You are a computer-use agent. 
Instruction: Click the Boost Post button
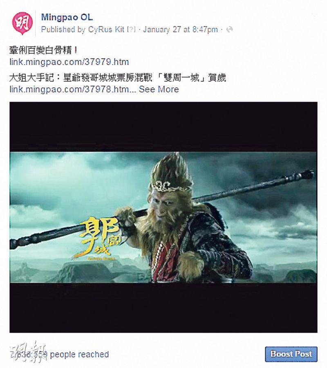[291, 354]
